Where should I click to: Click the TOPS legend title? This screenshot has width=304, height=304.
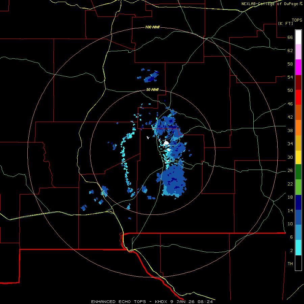(x=297, y=20)
